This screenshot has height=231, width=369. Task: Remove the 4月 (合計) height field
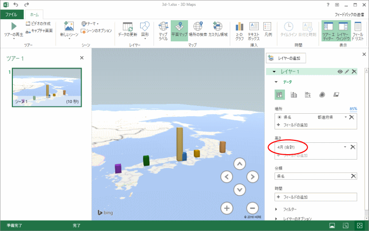pyautogui.click(x=353, y=147)
